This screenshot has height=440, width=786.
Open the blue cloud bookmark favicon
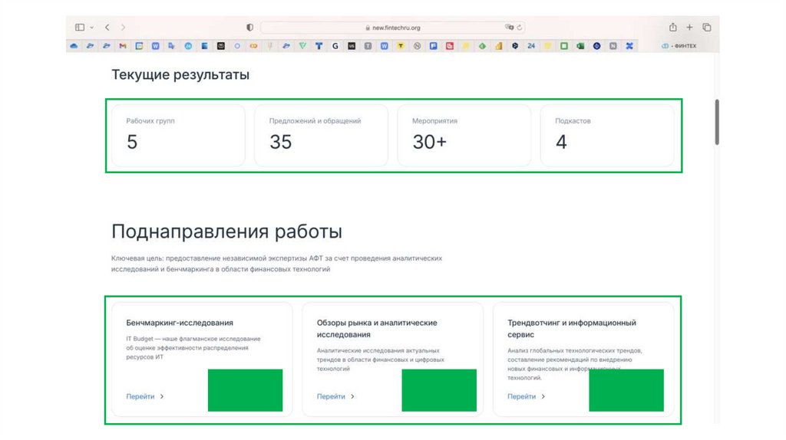point(74,45)
